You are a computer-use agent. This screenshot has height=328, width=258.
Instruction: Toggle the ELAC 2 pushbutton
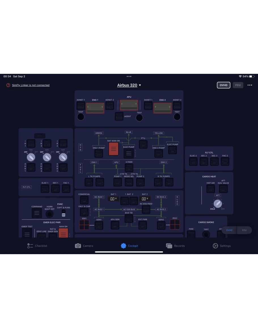coord(193,161)
